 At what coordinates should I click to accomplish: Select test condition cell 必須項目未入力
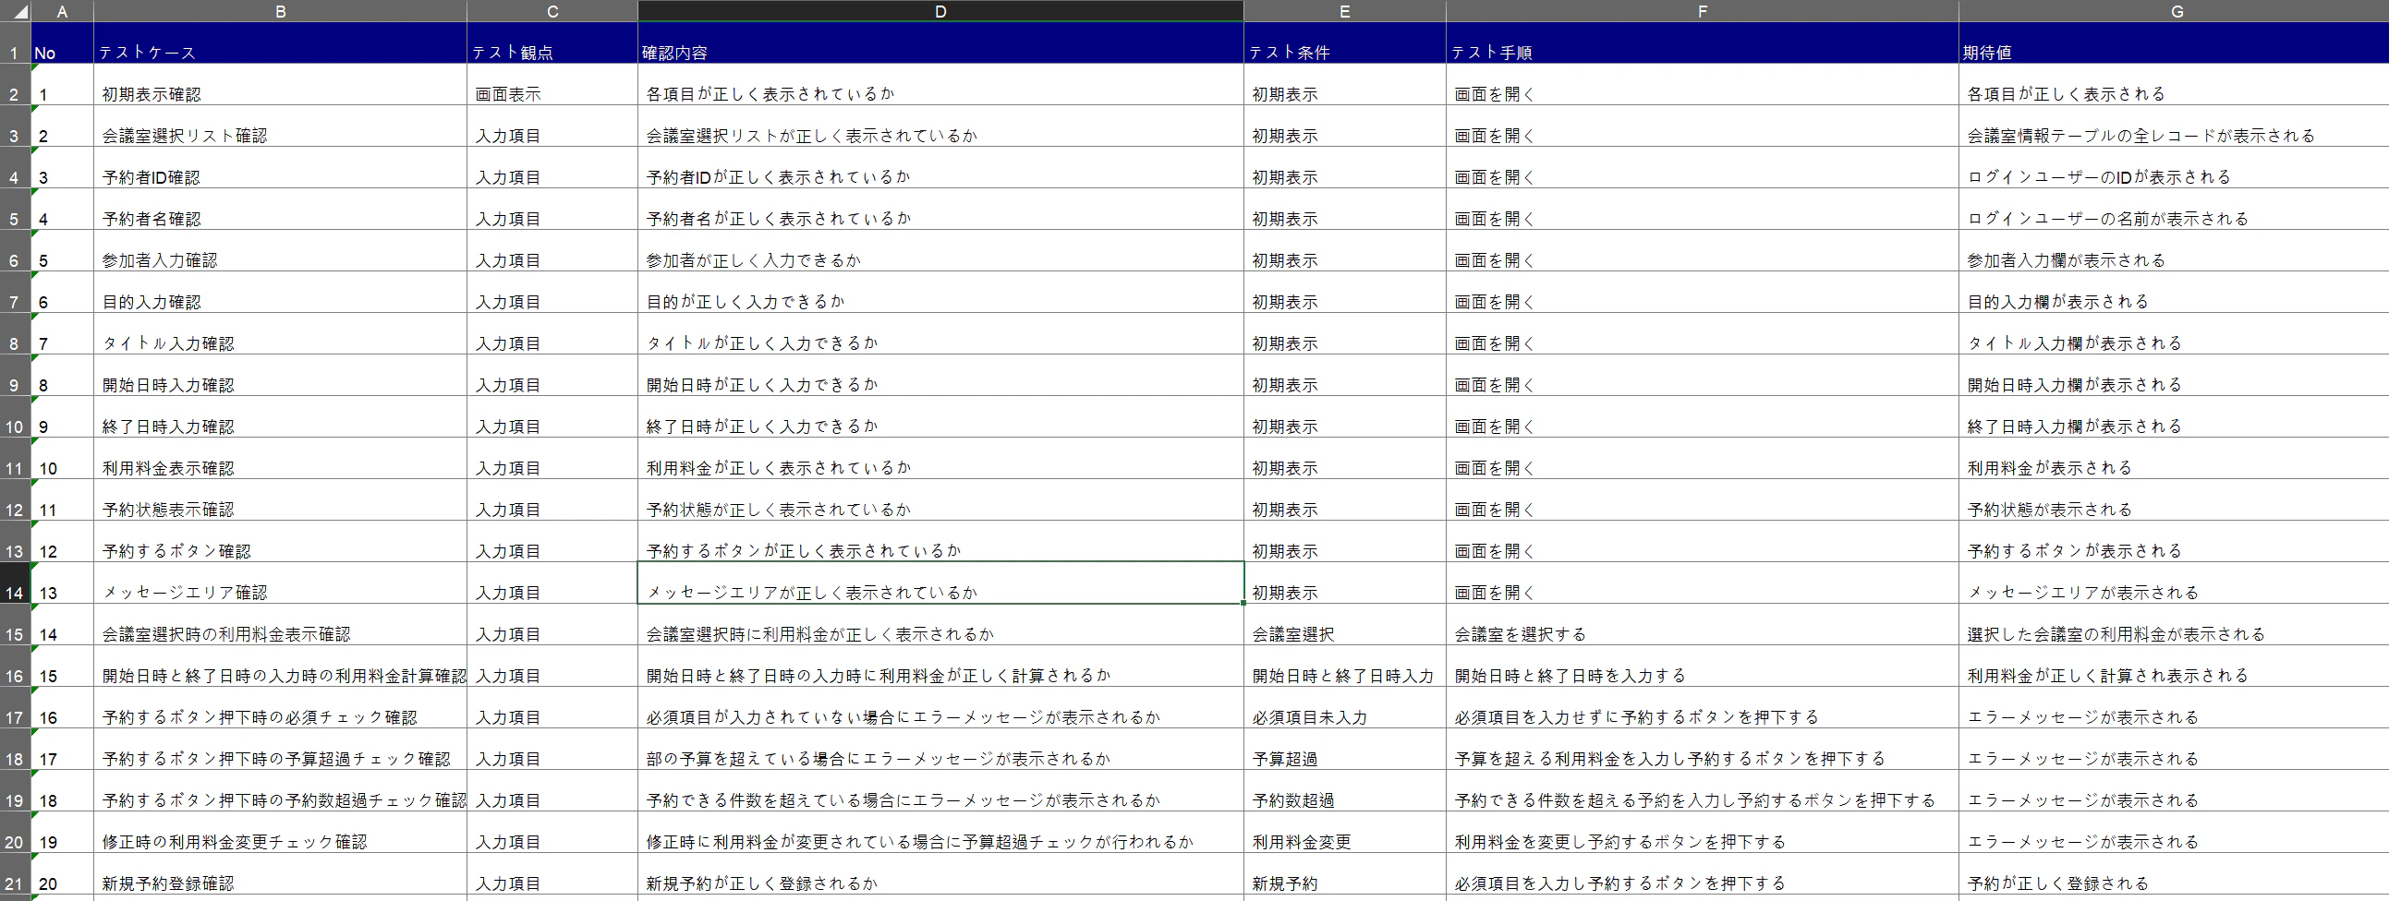[1345, 708]
